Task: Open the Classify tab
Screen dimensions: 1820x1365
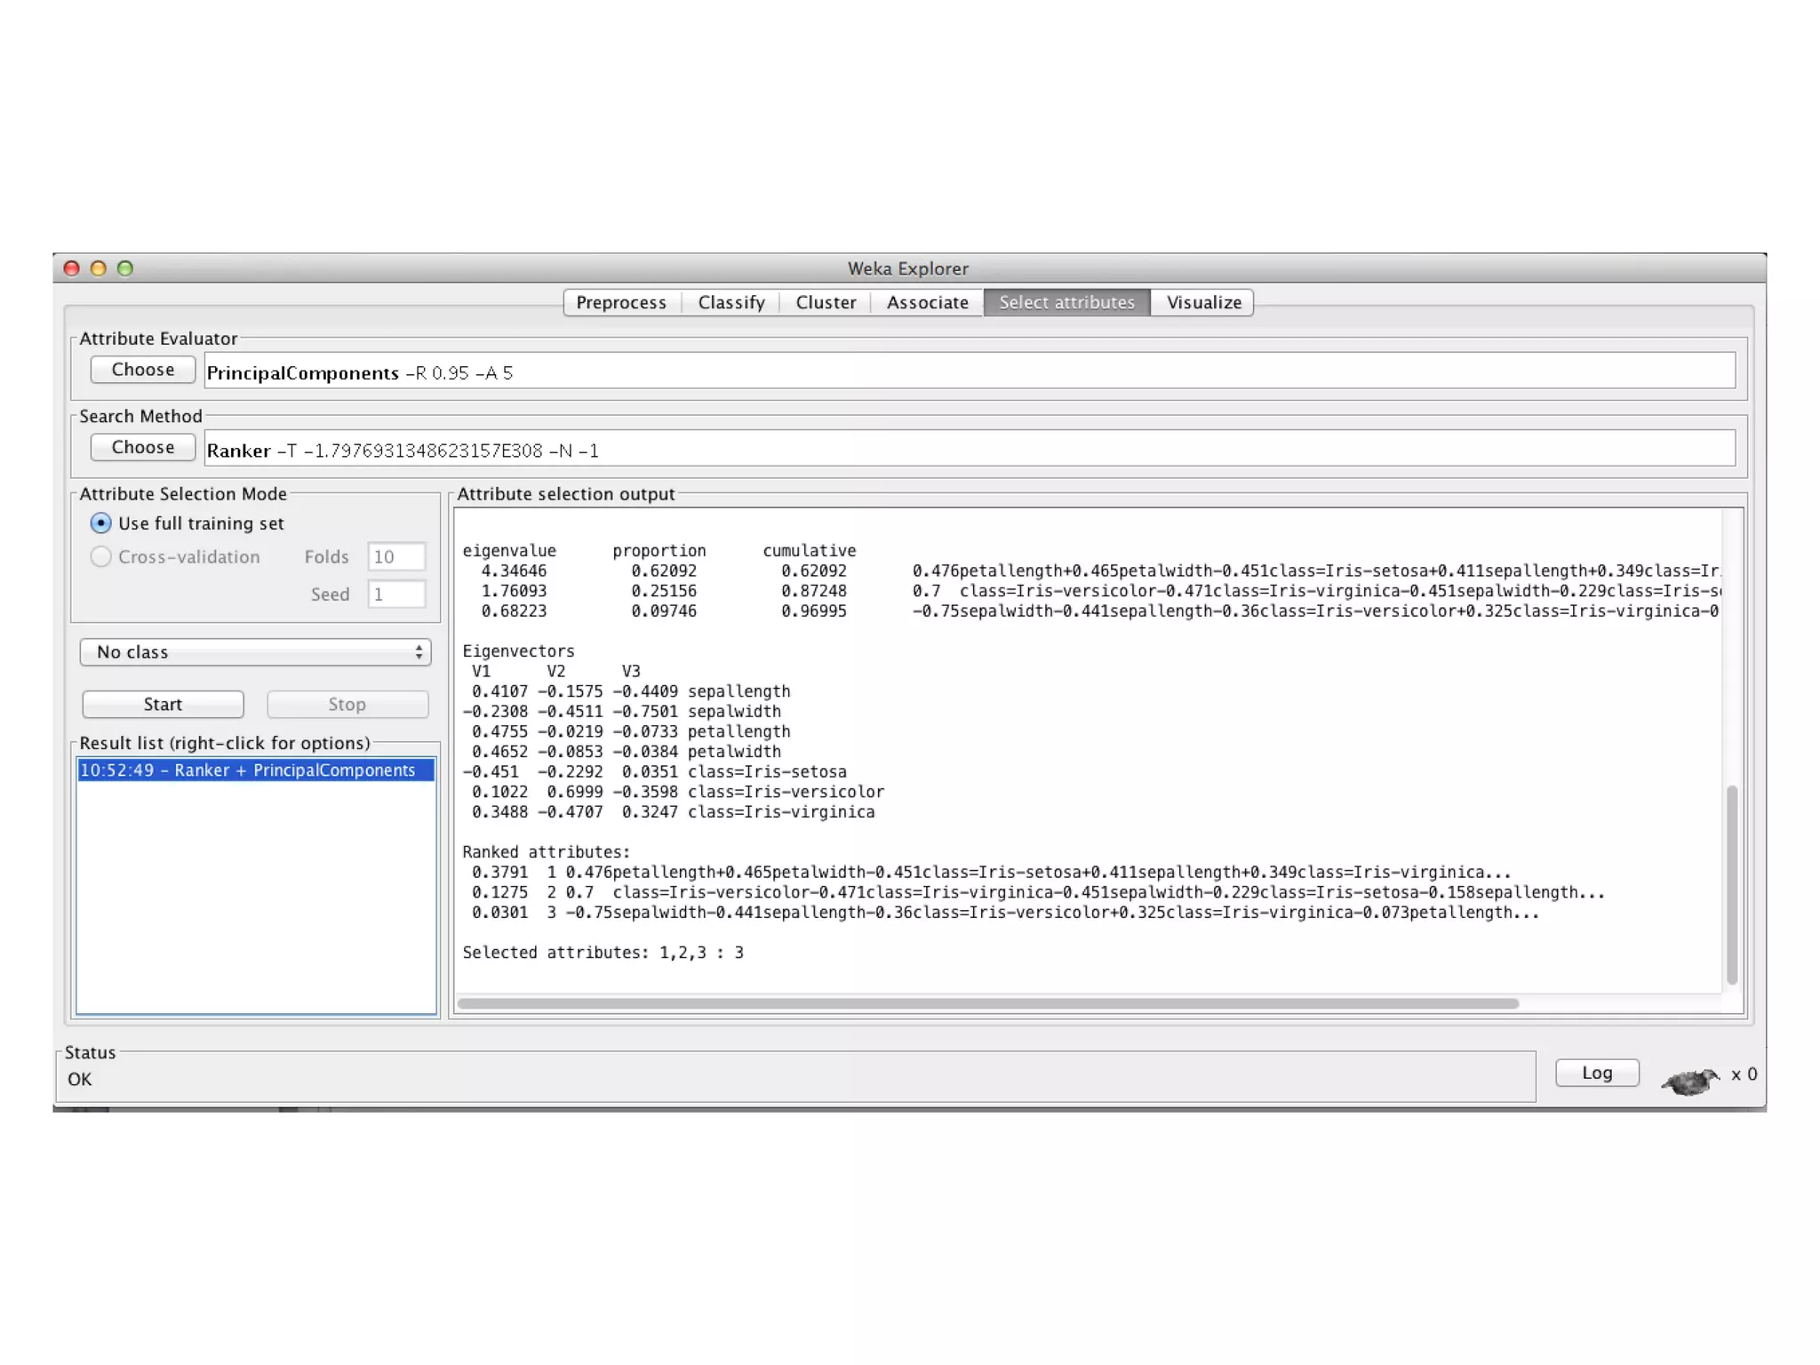Action: [x=730, y=303]
